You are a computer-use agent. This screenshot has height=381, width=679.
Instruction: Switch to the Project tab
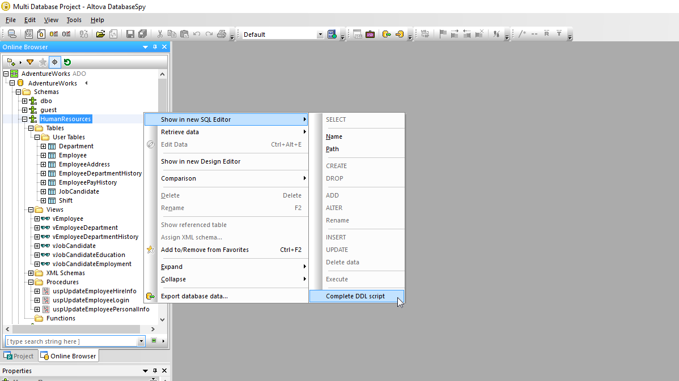(19, 356)
